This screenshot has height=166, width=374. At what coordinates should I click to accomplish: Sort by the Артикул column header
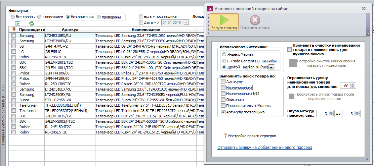tap(70, 30)
